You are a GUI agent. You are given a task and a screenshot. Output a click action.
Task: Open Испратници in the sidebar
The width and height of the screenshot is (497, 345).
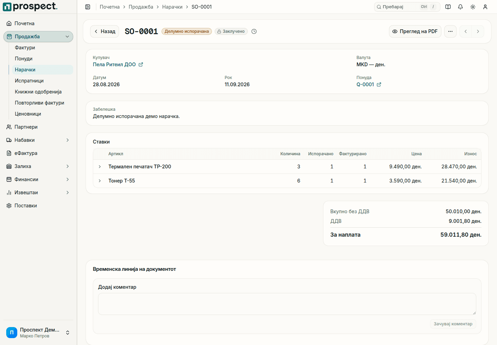42,81
